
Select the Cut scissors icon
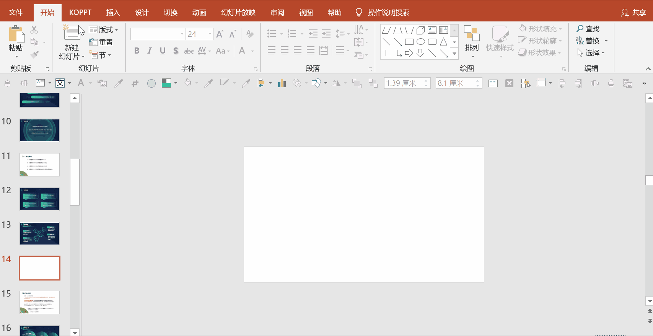[34, 29]
